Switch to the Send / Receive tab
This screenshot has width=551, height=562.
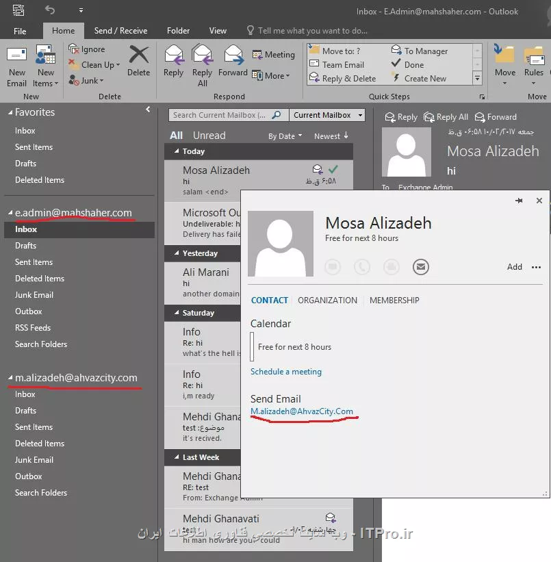pos(121,31)
